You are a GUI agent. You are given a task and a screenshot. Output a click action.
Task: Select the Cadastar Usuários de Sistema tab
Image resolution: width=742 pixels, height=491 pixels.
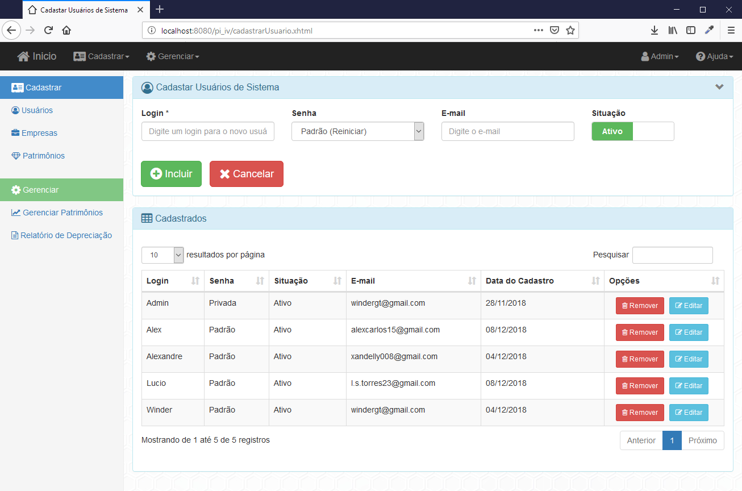[x=85, y=10]
